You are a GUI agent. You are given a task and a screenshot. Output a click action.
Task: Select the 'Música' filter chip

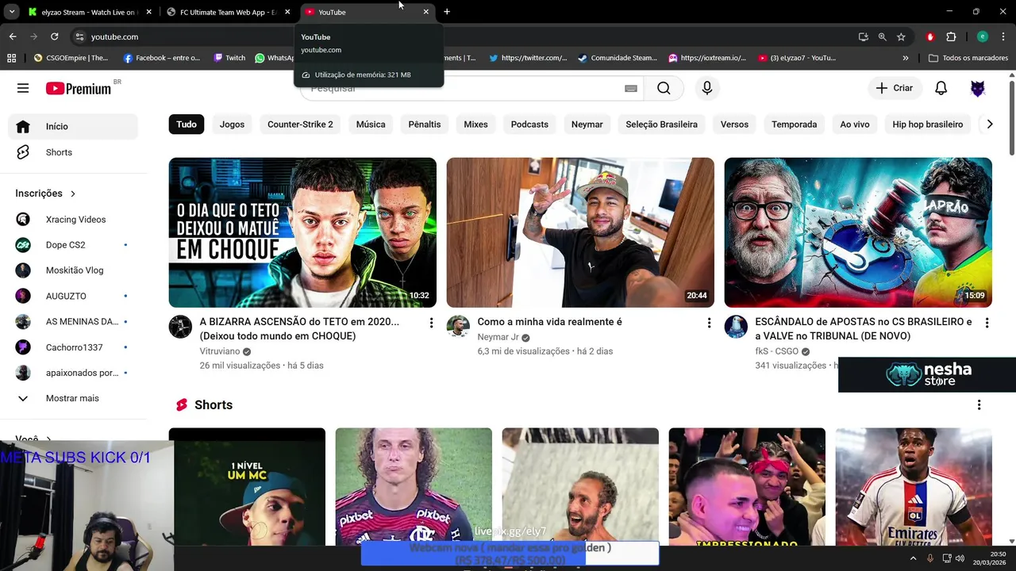(x=371, y=125)
